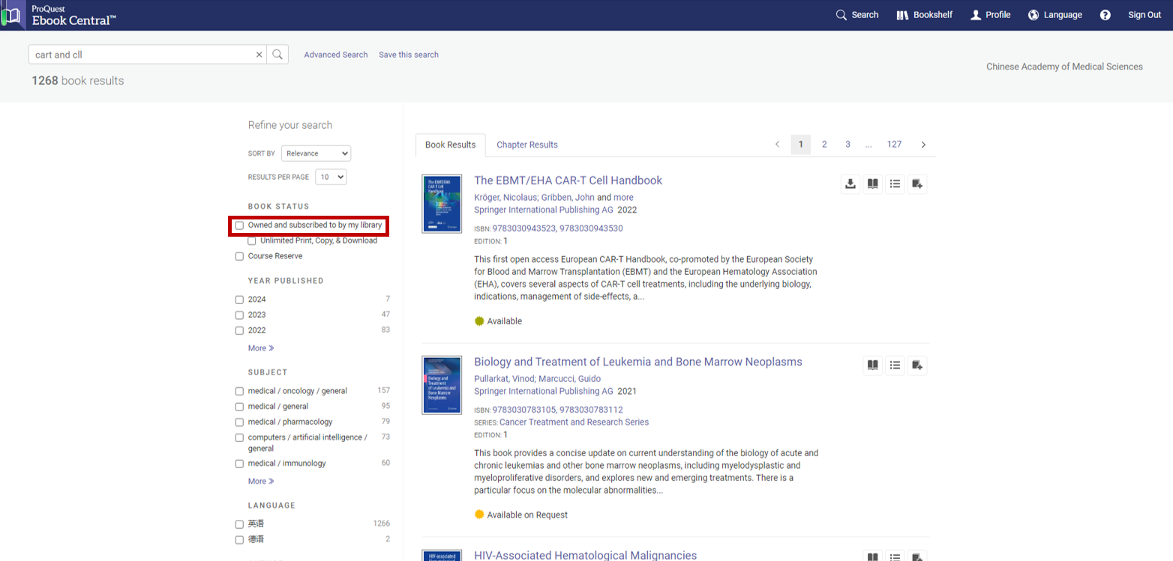Viewport: 1173px width, 561px height.
Task: Open the Sort By Relevance dropdown
Action: click(x=316, y=154)
